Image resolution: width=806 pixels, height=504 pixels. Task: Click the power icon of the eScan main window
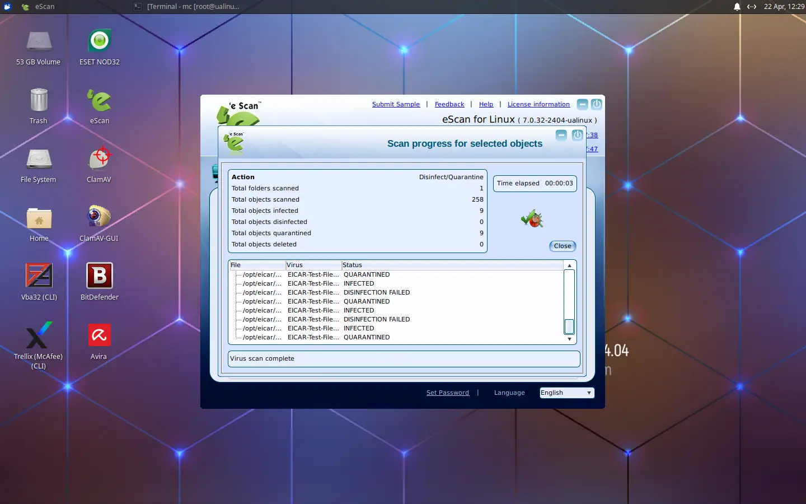coord(597,104)
